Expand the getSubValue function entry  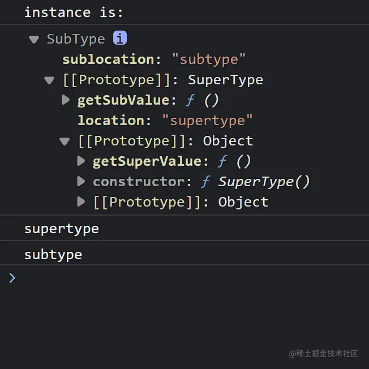point(66,100)
